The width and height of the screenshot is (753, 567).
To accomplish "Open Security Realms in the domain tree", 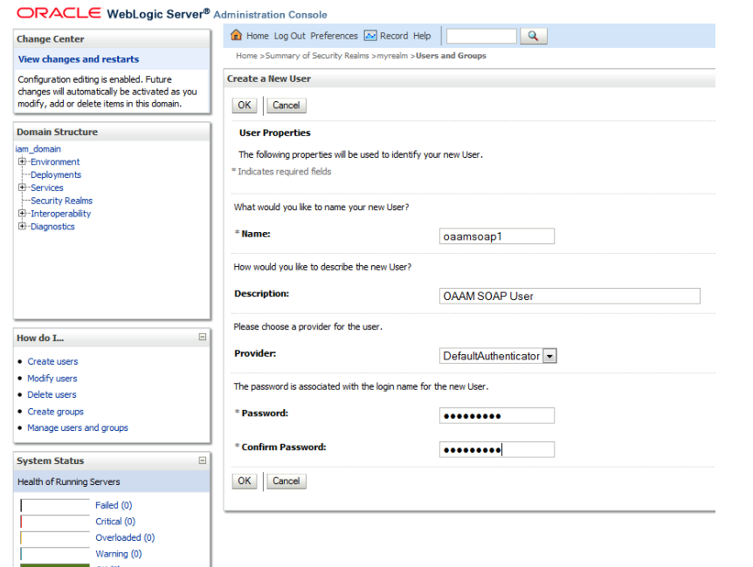I will pos(61,201).
